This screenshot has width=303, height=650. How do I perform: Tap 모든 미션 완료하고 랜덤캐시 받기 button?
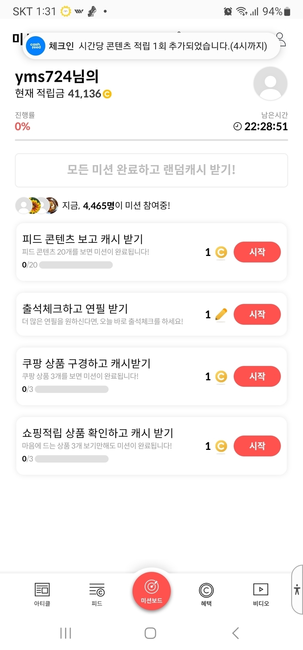coord(151,170)
